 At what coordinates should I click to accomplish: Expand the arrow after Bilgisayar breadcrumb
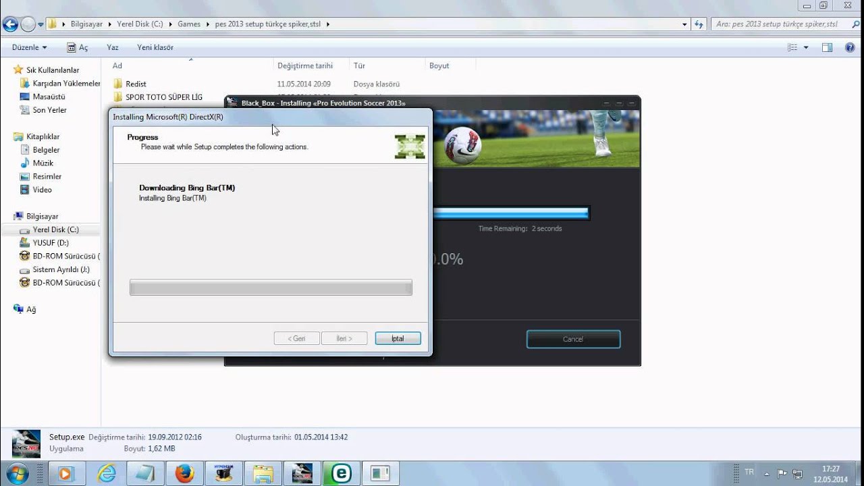[x=110, y=24]
